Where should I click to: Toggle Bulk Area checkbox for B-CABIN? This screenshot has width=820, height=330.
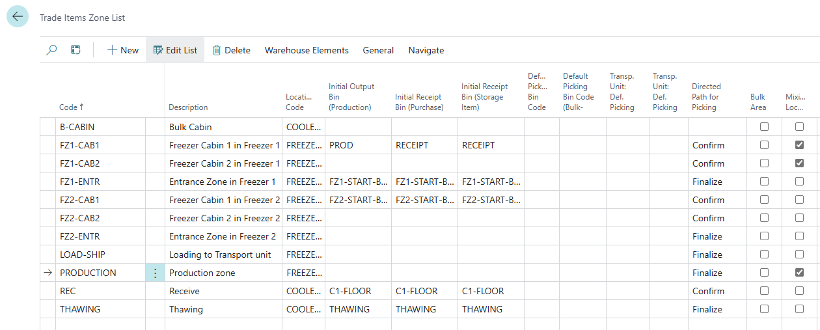pyautogui.click(x=764, y=127)
